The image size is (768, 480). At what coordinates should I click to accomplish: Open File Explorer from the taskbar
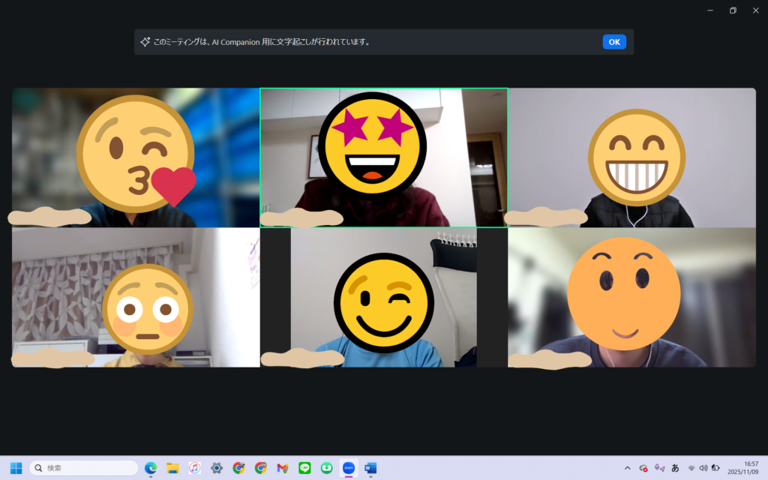point(172,468)
